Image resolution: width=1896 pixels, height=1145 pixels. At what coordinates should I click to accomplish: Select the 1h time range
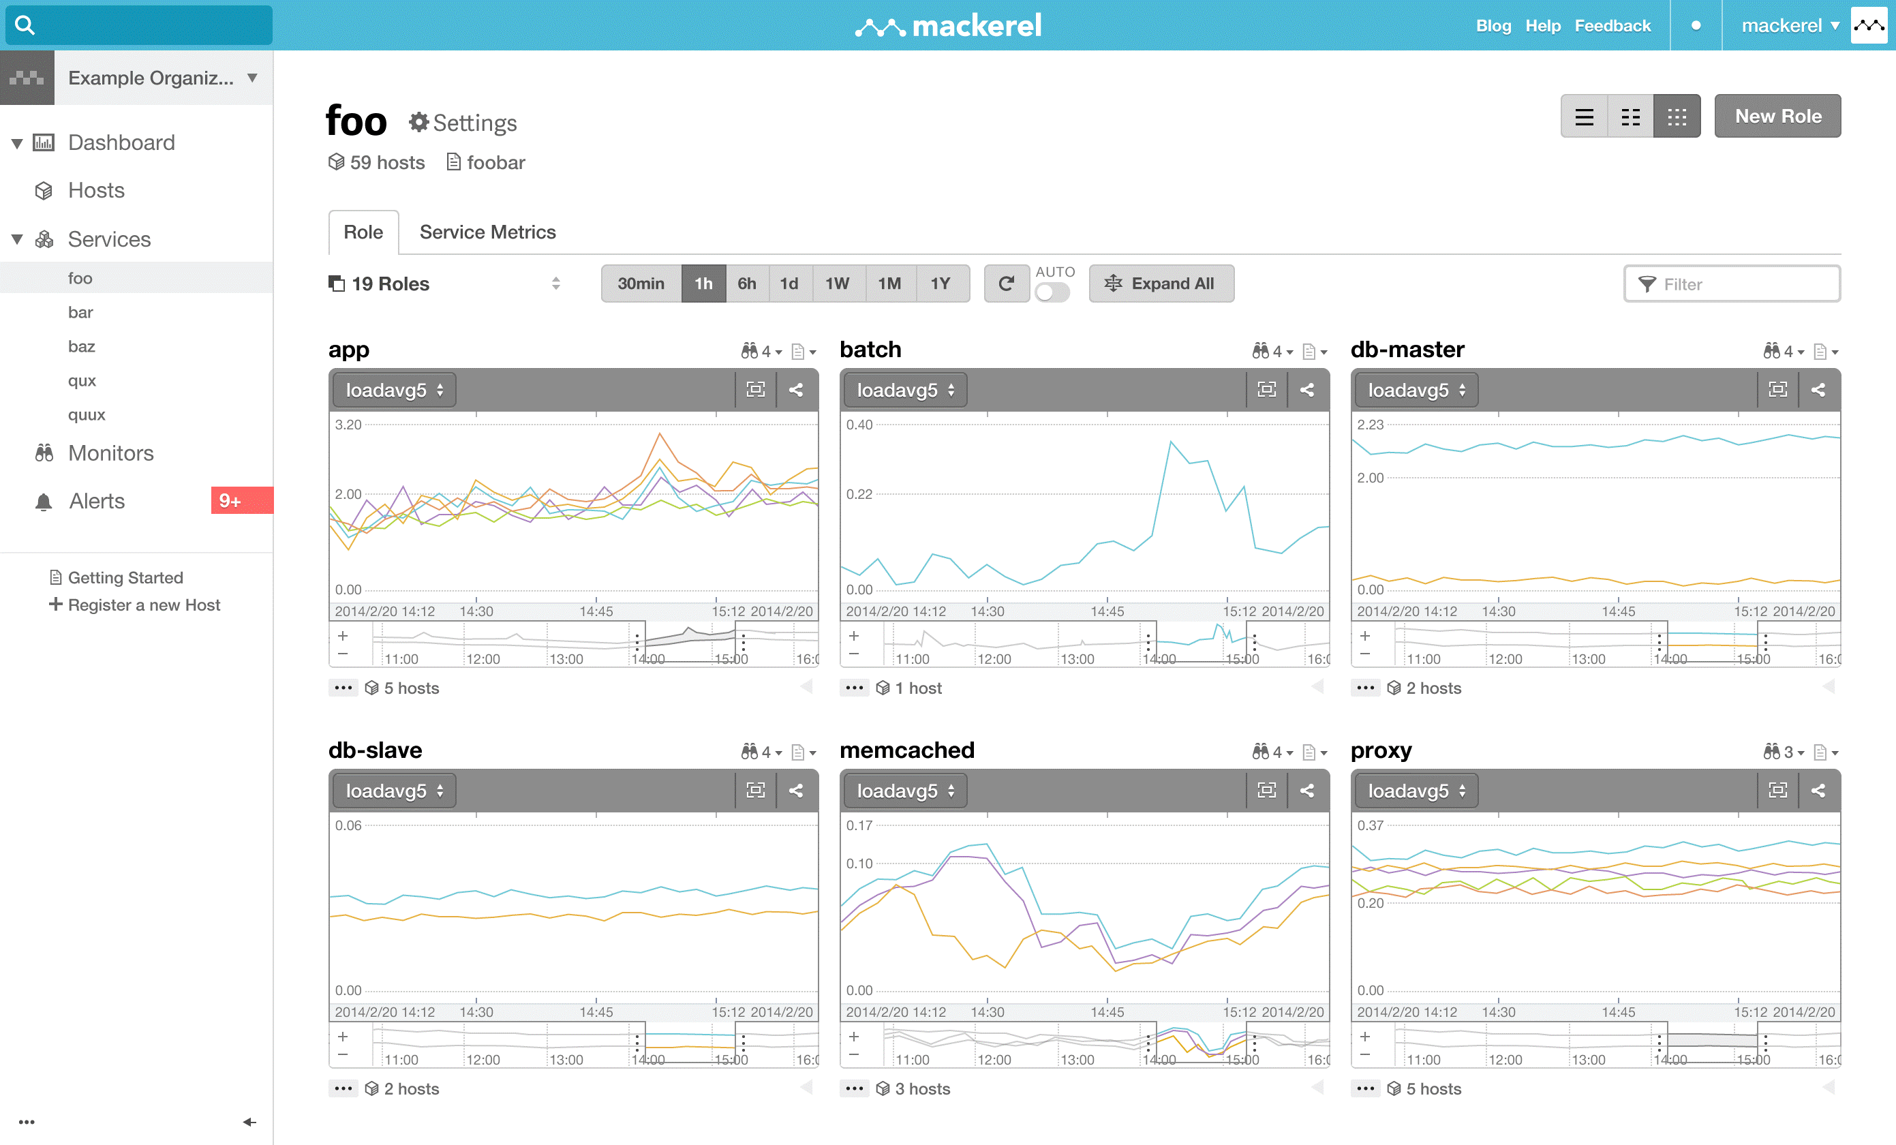[703, 283]
